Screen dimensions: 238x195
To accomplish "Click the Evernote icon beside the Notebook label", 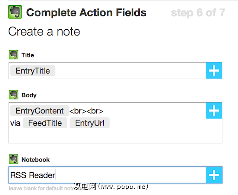I will [x=14, y=159].
